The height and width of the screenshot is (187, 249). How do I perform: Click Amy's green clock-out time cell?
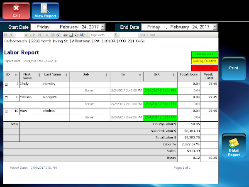coord(160,118)
